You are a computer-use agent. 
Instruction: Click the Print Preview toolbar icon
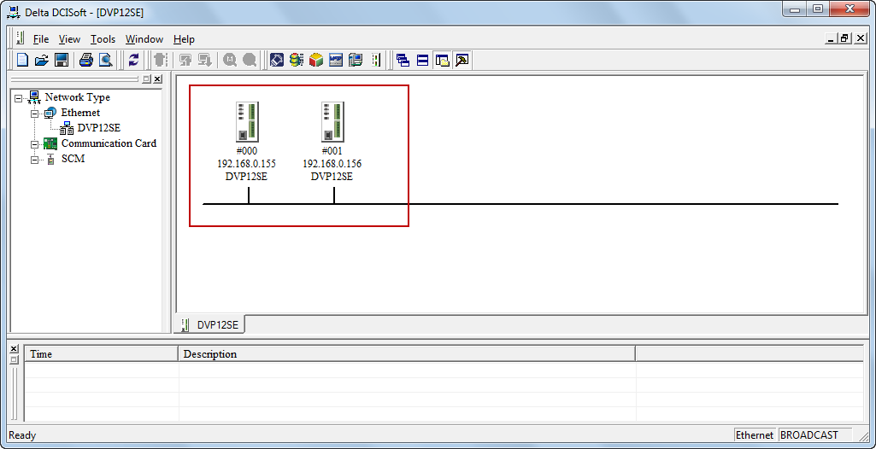click(x=105, y=60)
